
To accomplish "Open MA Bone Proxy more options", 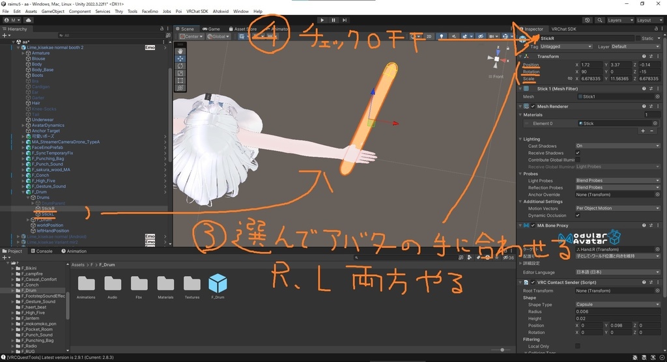I will tap(658, 225).
